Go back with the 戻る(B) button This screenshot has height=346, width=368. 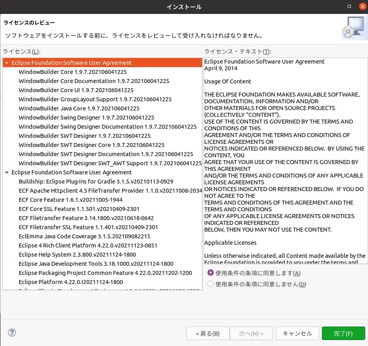207,333
